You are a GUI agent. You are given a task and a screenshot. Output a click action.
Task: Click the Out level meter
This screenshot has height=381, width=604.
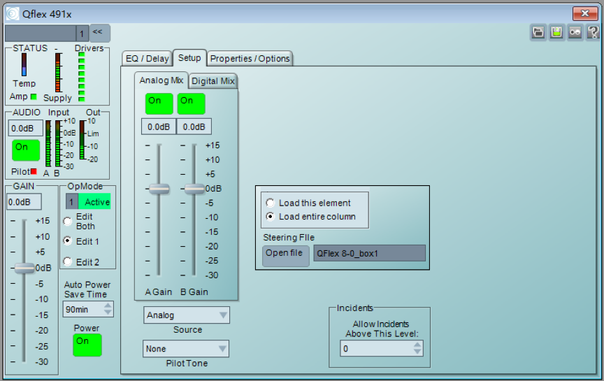(x=82, y=139)
